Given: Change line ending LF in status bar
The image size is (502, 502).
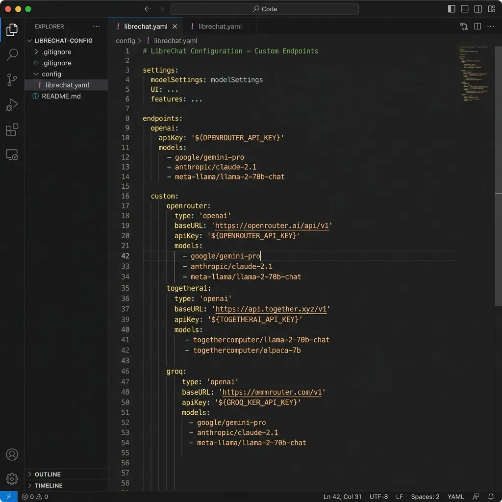Looking at the screenshot, I should point(399,497).
